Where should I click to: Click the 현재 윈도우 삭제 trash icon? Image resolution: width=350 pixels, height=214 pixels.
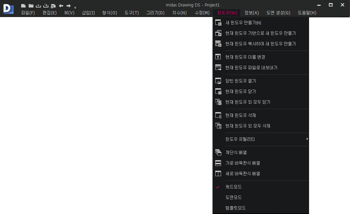coord(218,115)
